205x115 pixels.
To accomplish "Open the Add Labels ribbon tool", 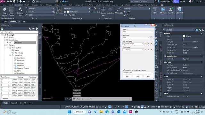I will [x=4, y=11].
